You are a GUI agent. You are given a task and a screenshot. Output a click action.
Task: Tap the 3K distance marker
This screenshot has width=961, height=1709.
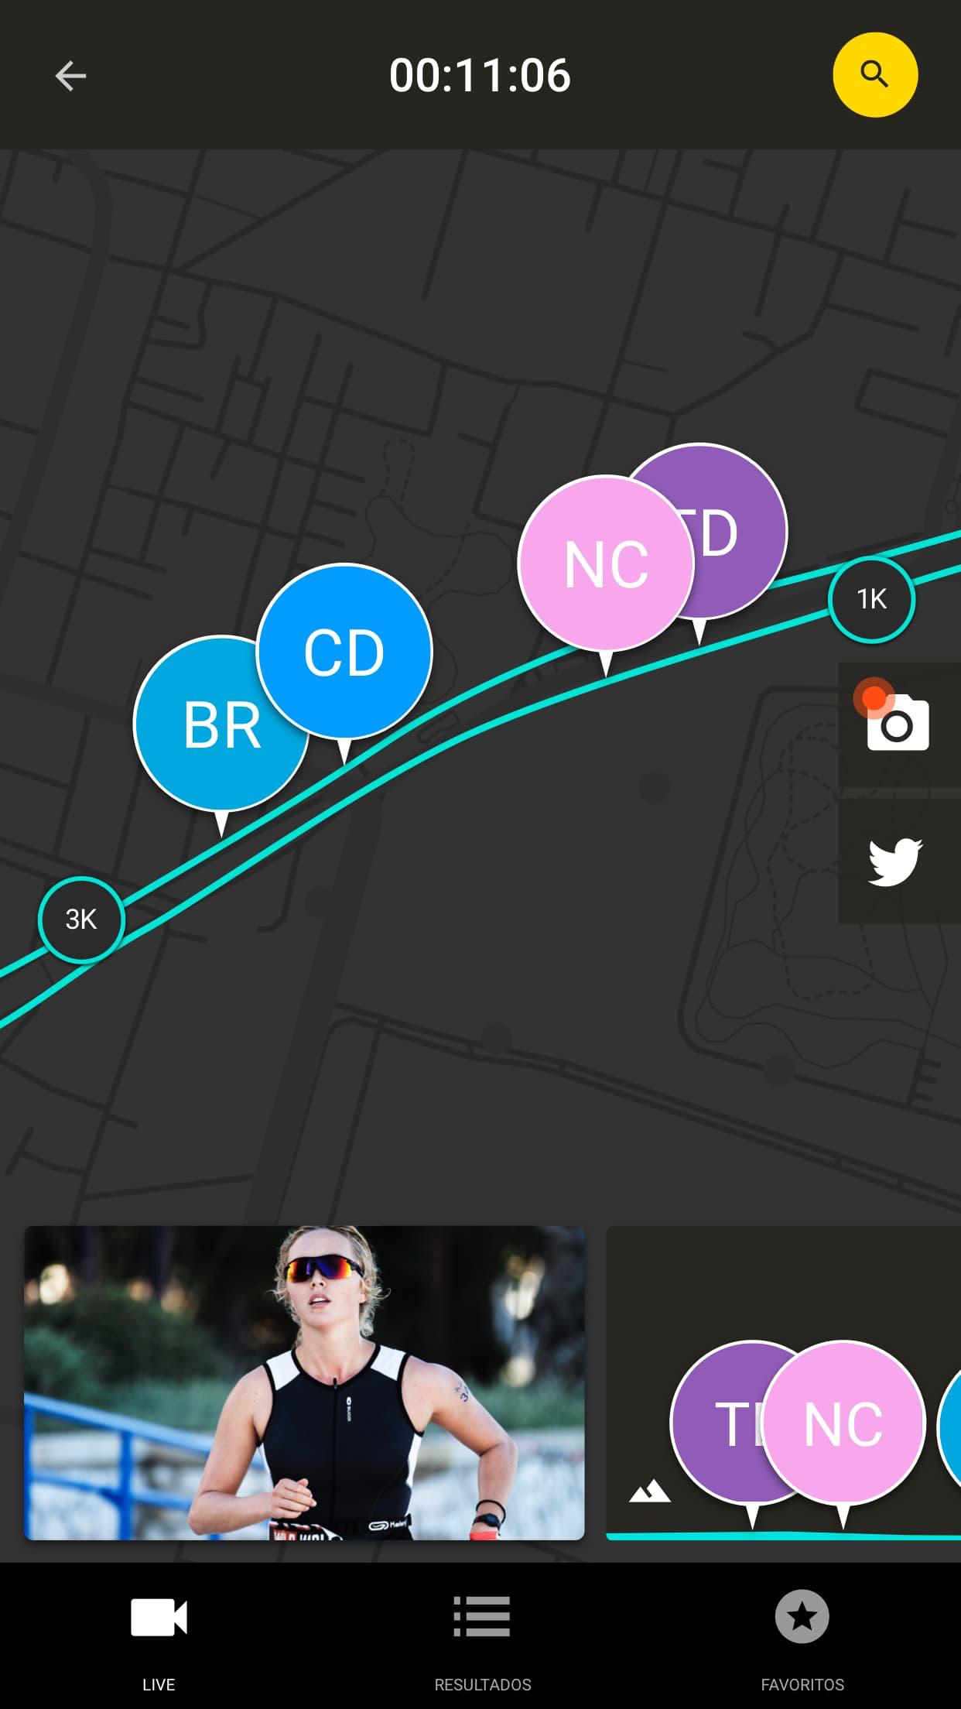tap(81, 920)
